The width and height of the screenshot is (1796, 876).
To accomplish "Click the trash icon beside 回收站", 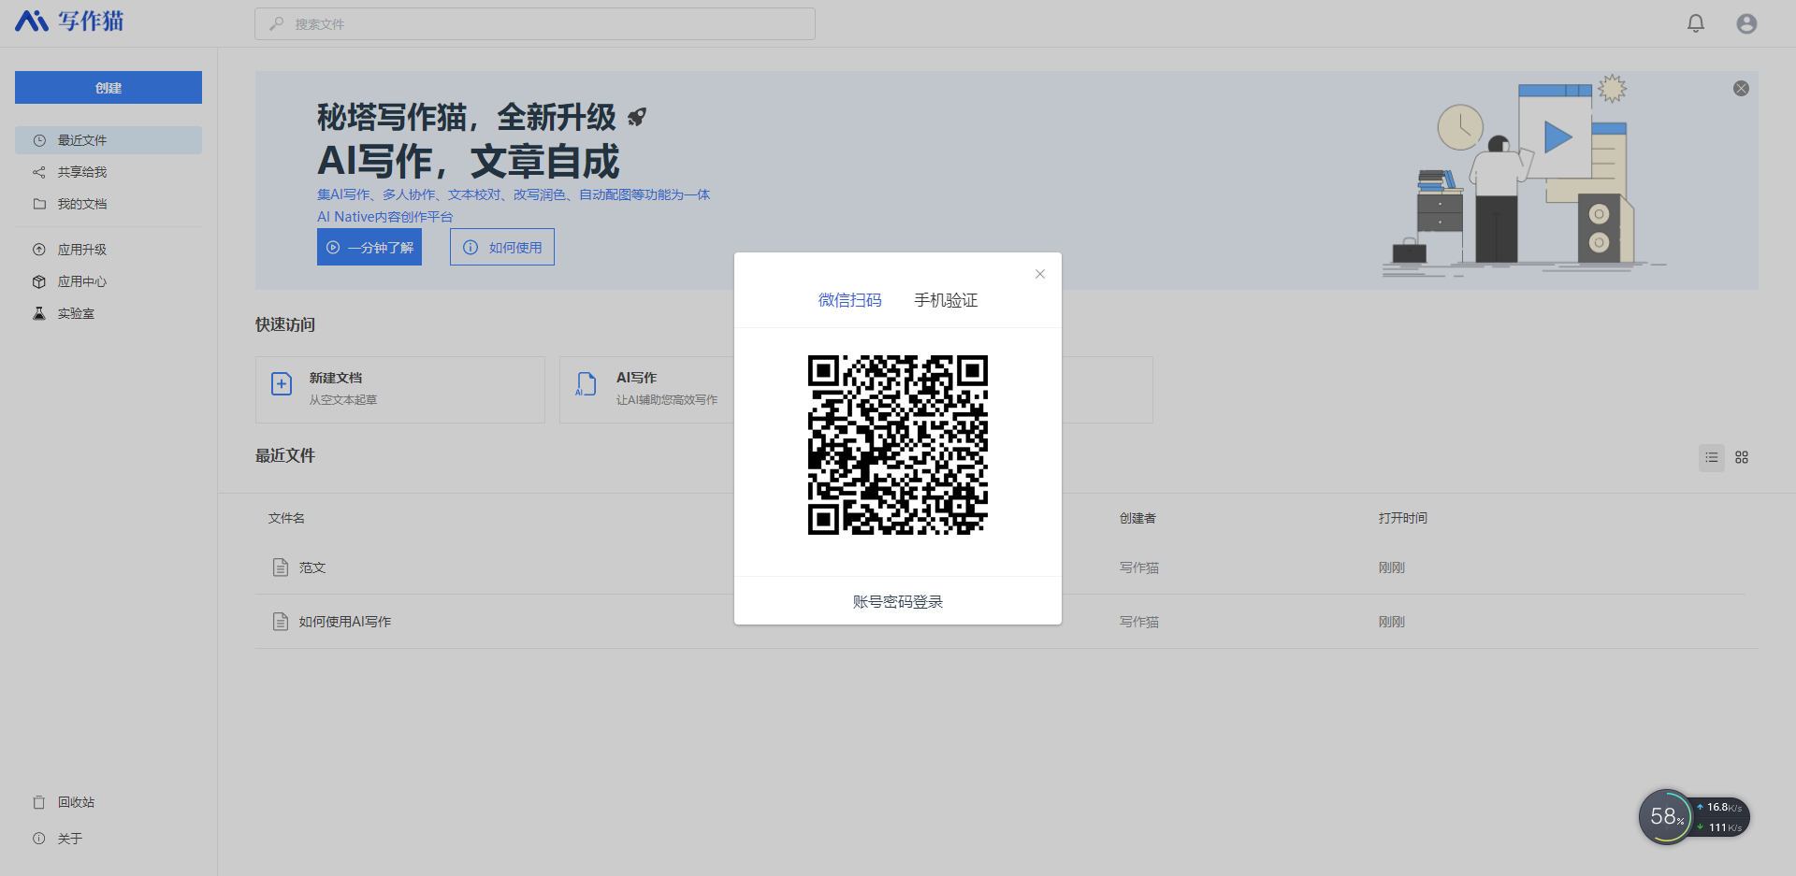I will (39, 802).
